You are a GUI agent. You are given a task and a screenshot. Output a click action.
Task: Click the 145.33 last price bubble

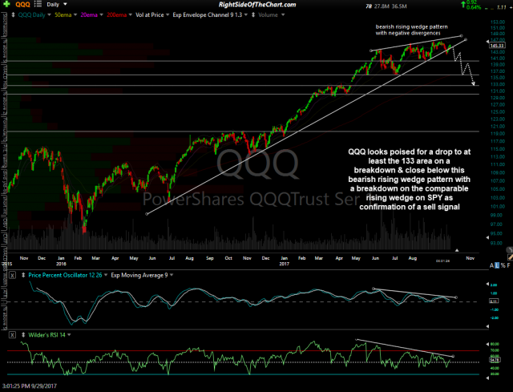[x=497, y=46]
